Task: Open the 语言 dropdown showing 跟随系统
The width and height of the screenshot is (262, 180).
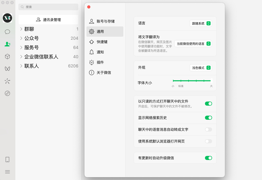Action: coord(201,23)
